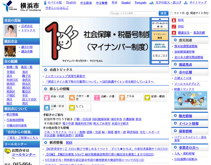Open the 子育て・教育 category button
The height and width of the screenshot is (165, 211).
tap(79, 98)
